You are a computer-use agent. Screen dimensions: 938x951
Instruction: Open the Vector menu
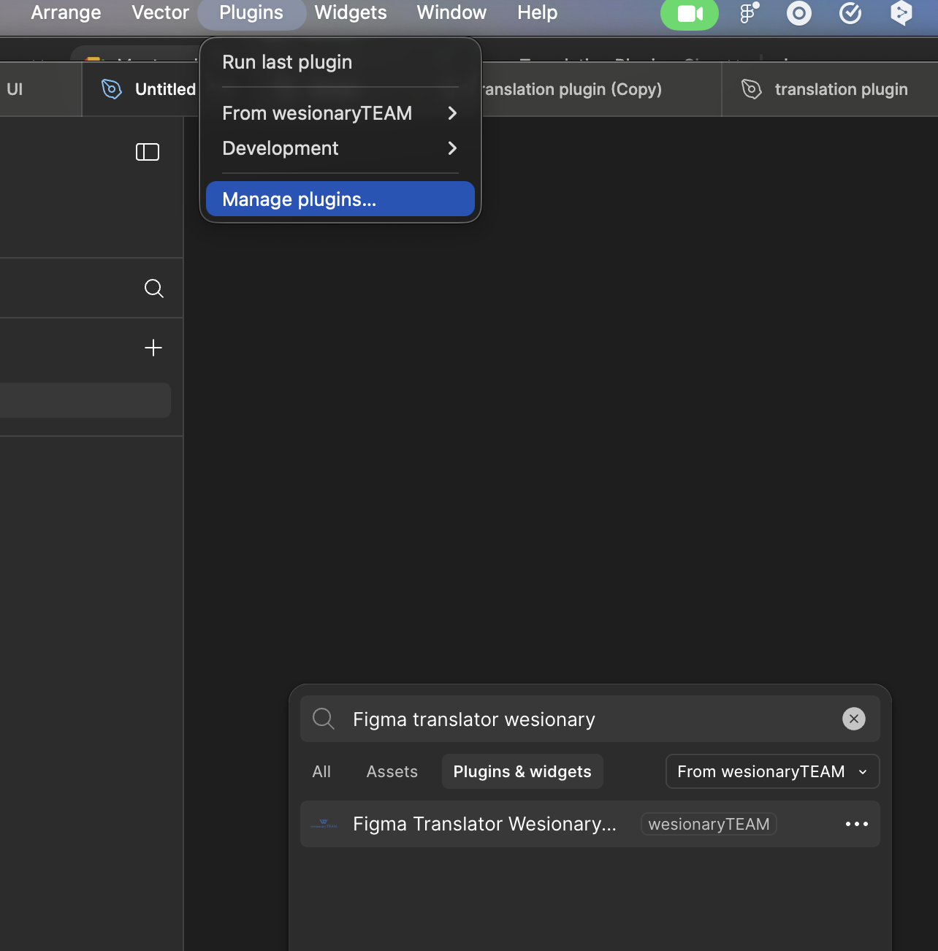160,12
